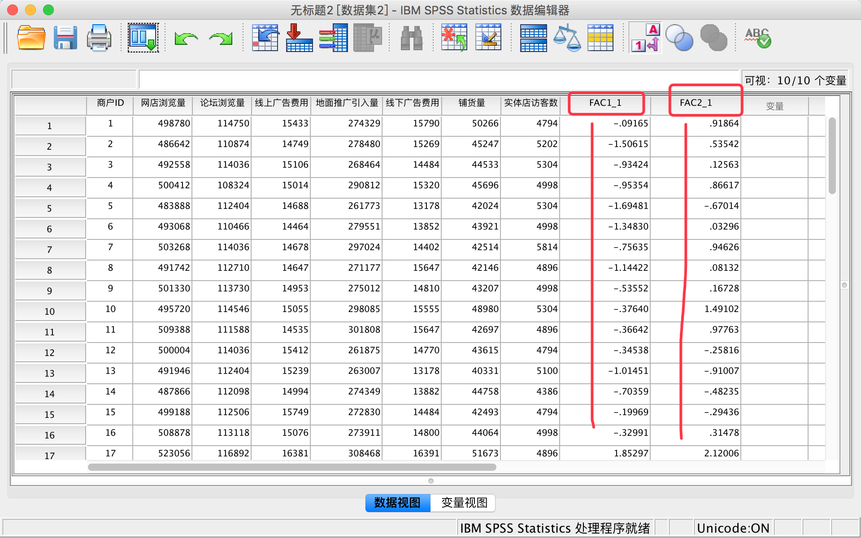Click the Save floppy disk icon
The image size is (861, 538).
(65, 38)
